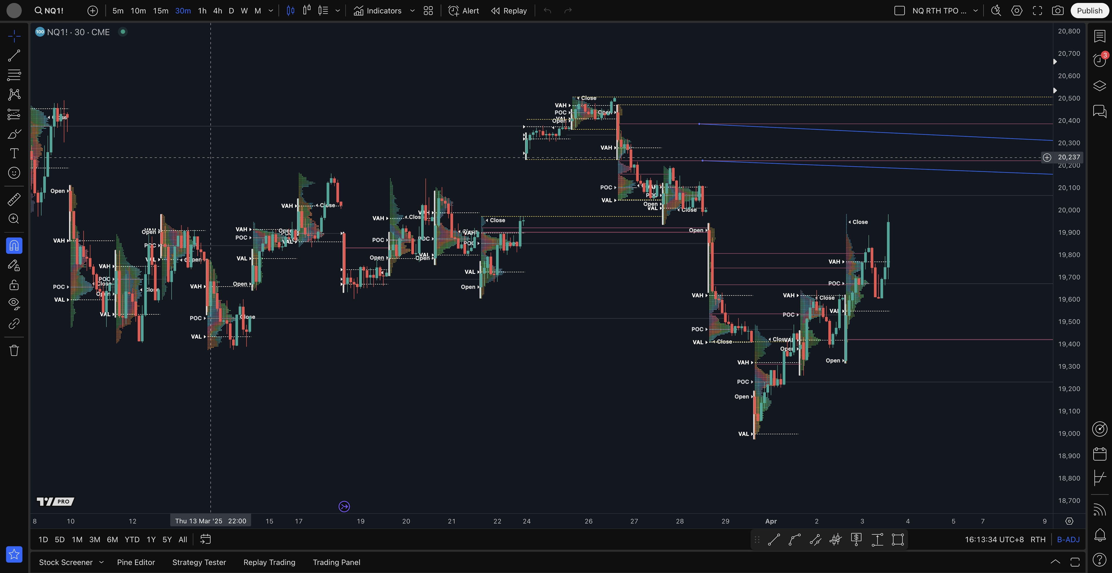Take a chart snapshot with camera icon
The height and width of the screenshot is (573, 1112).
(1058, 11)
